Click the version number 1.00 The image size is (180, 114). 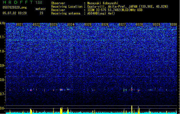(39, 2)
